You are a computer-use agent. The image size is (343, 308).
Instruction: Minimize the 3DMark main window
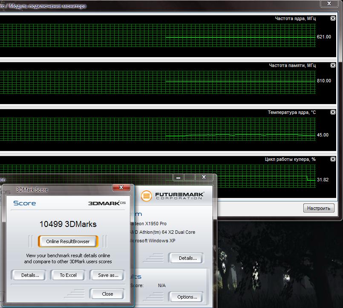180,177
